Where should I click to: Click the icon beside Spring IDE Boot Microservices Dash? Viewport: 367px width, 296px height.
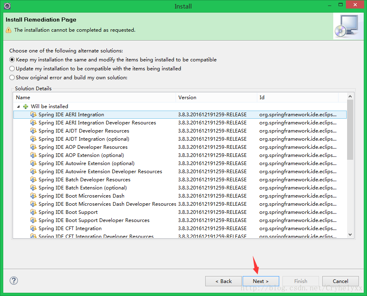pos(33,196)
